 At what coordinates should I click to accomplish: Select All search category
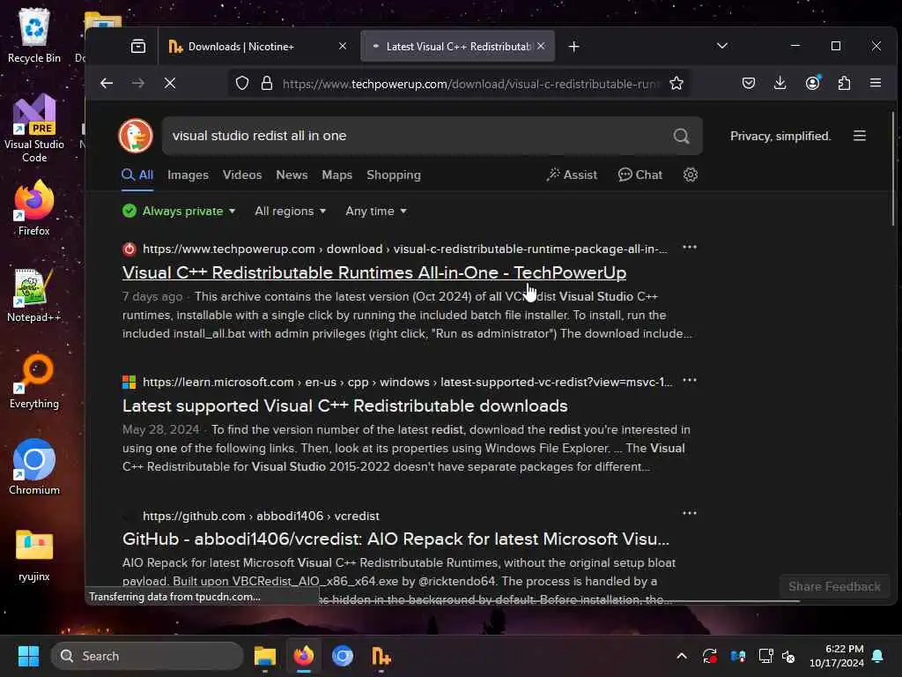[137, 175]
